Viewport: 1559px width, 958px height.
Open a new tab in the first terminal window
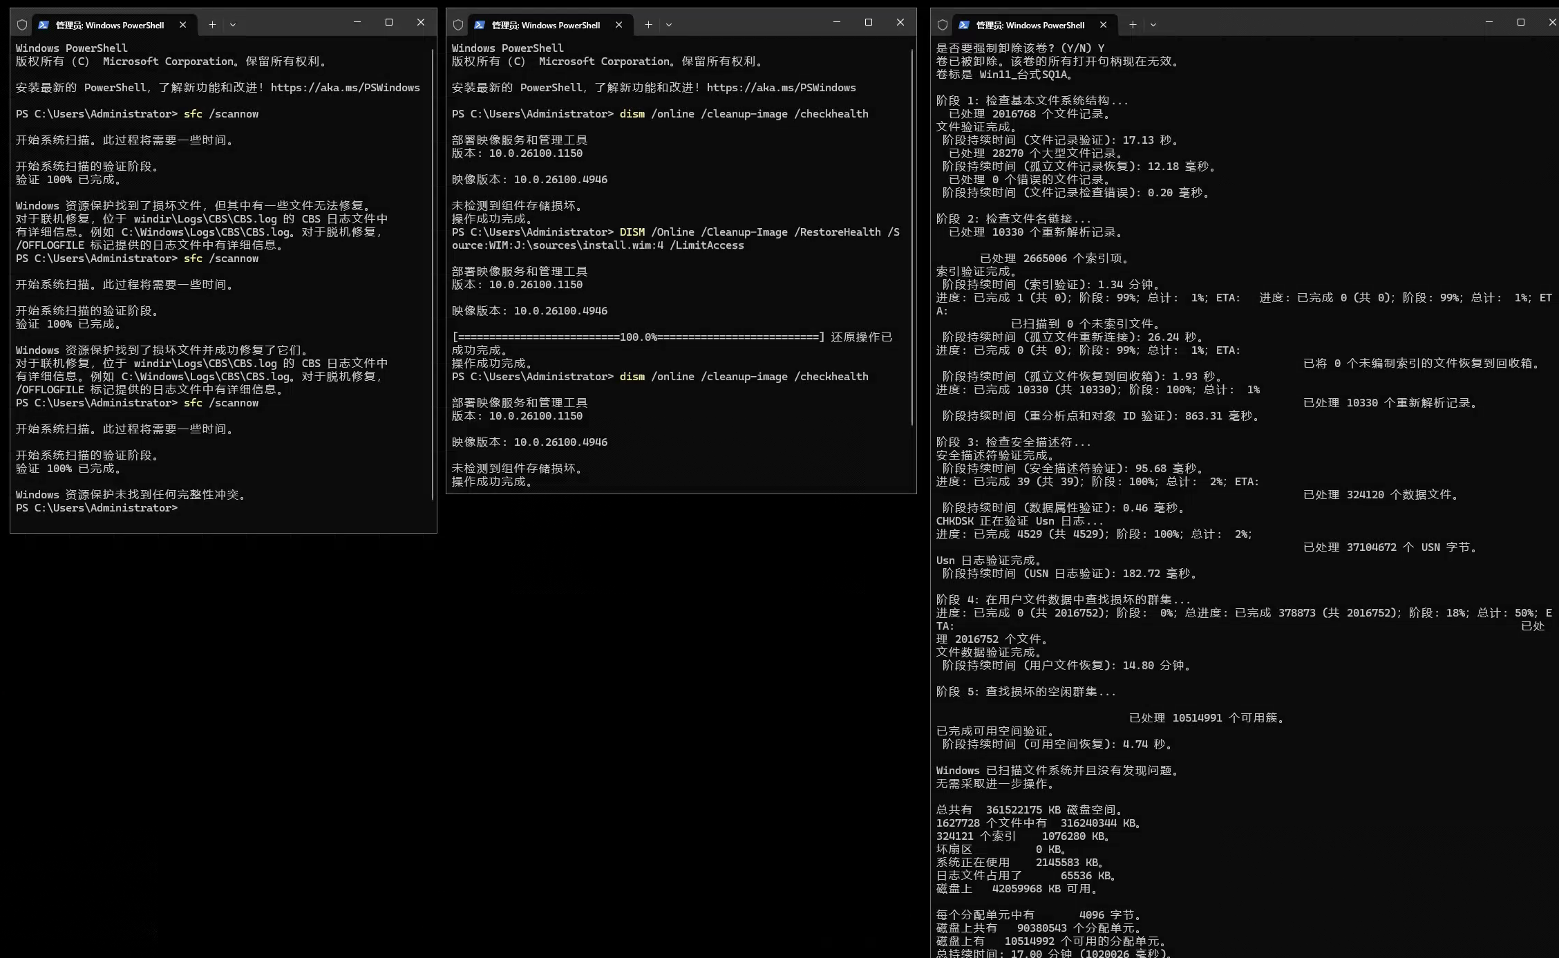click(x=212, y=25)
